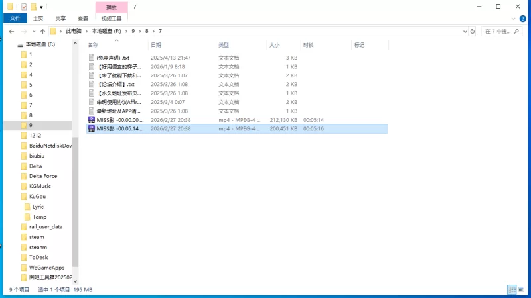The width and height of the screenshot is (531, 298).
Task: Click the quick access new folder icon
Action: (x=33, y=7)
